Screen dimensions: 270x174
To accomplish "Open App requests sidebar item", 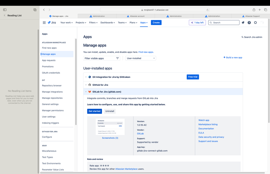I will [x=49, y=60].
